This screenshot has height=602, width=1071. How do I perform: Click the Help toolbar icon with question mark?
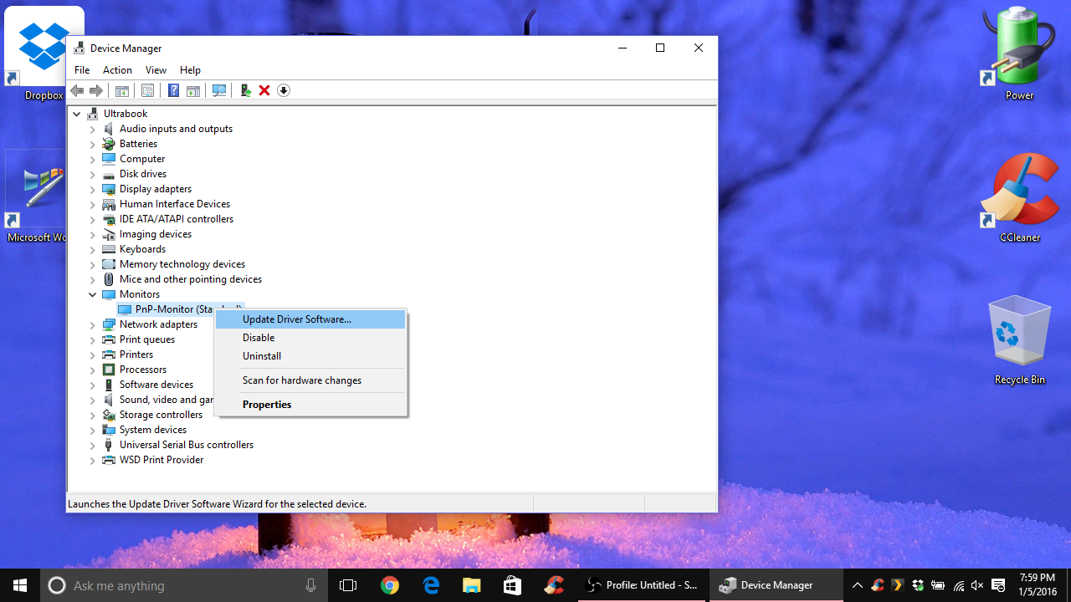[x=173, y=90]
